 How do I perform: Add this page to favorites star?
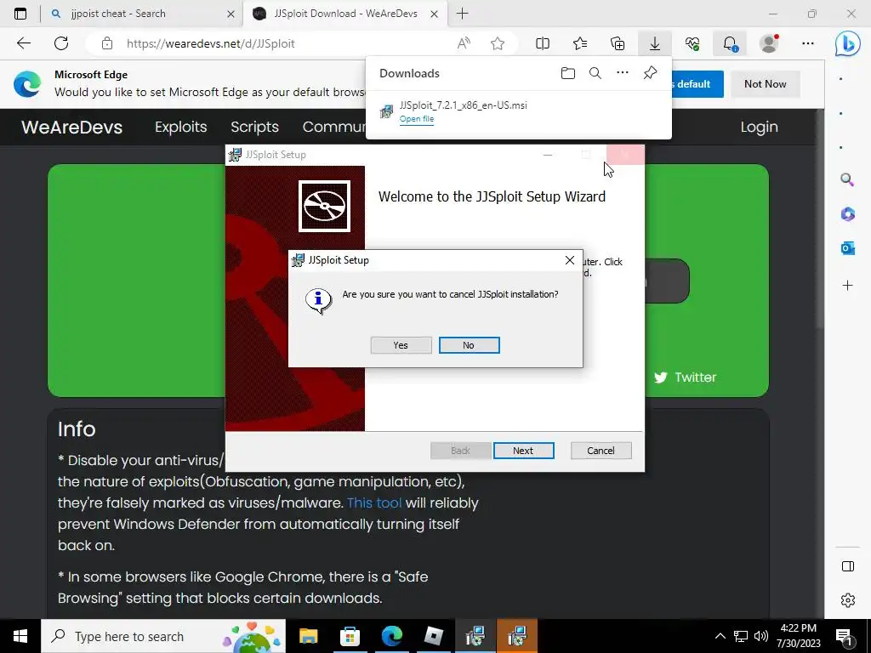click(497, 43)
